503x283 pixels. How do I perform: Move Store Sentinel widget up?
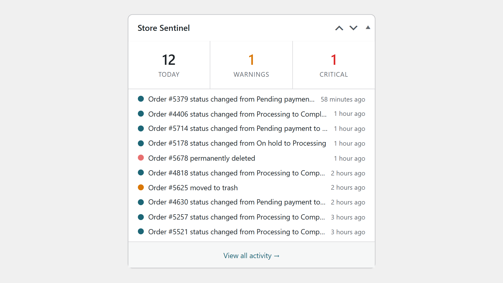coord(339,28)
